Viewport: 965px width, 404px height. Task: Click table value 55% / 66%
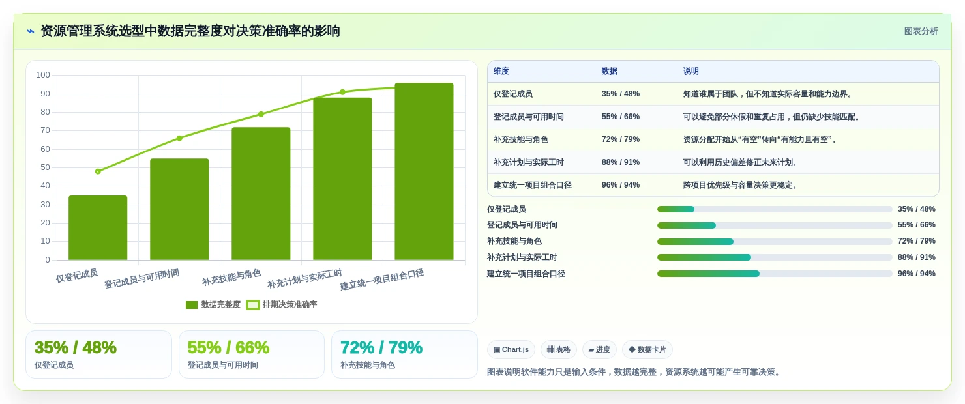pos(621,117)
